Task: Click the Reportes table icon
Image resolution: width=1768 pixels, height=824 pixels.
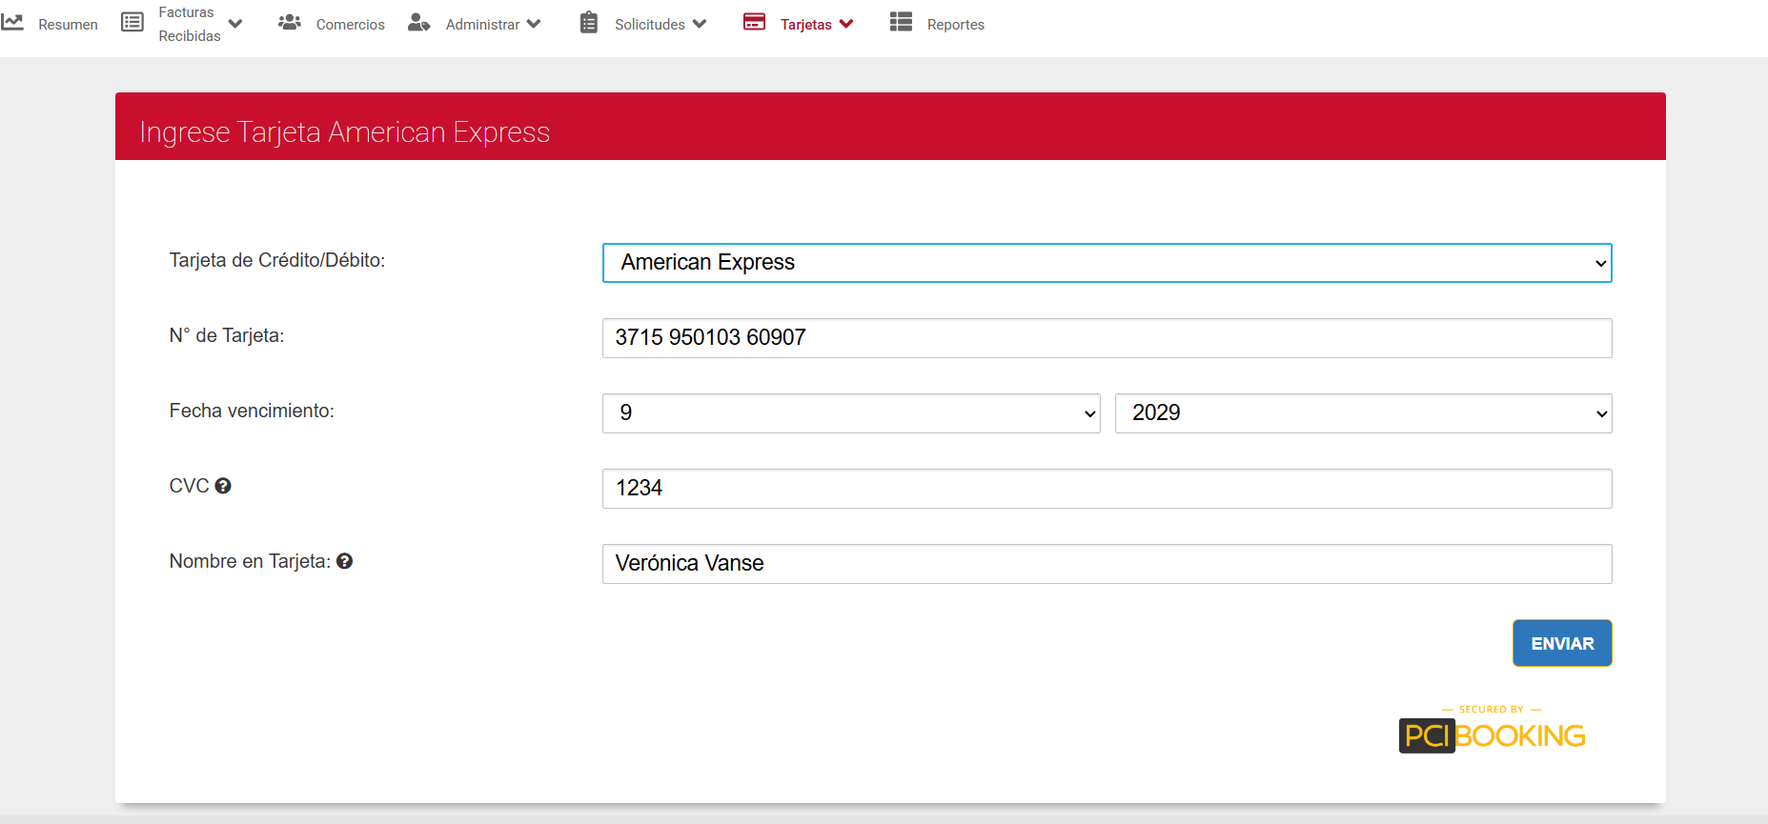Action: [901, 22]
